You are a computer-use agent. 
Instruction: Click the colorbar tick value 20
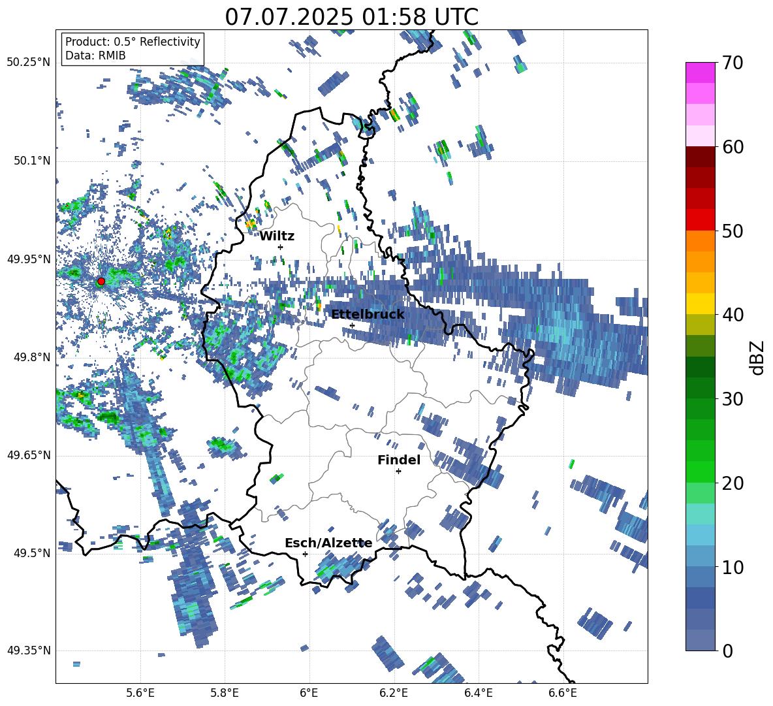coord(733,483)
